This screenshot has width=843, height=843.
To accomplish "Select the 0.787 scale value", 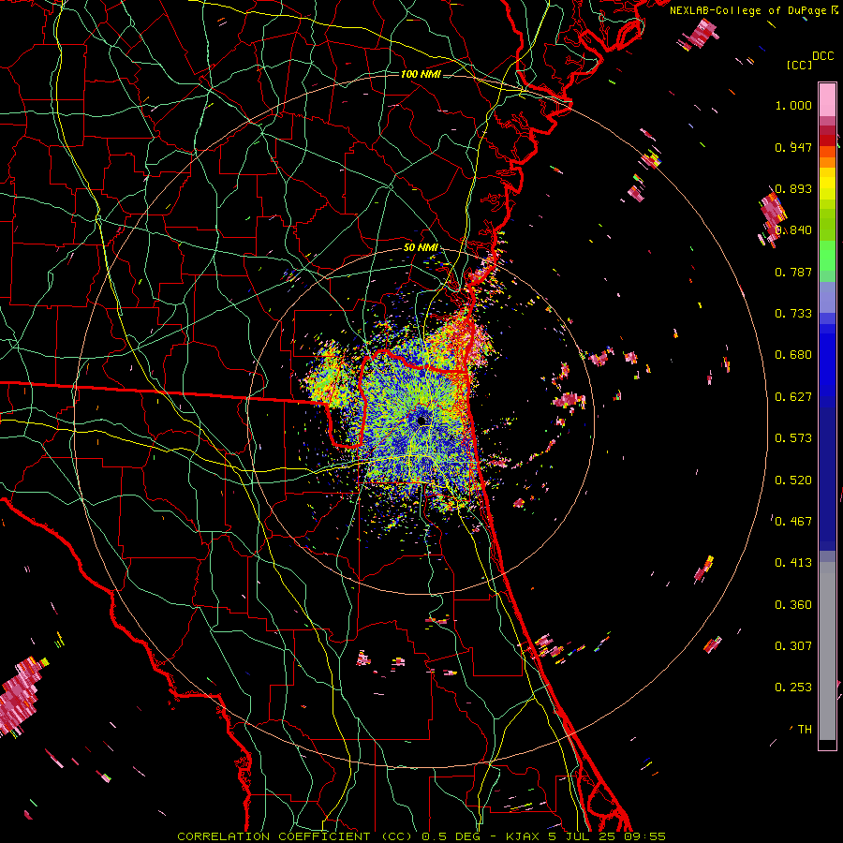I will point(793,272).
